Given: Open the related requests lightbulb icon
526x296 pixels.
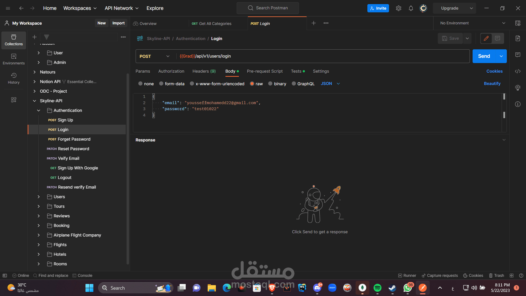Looking at the screenshot, I should (x=518, y=88).
